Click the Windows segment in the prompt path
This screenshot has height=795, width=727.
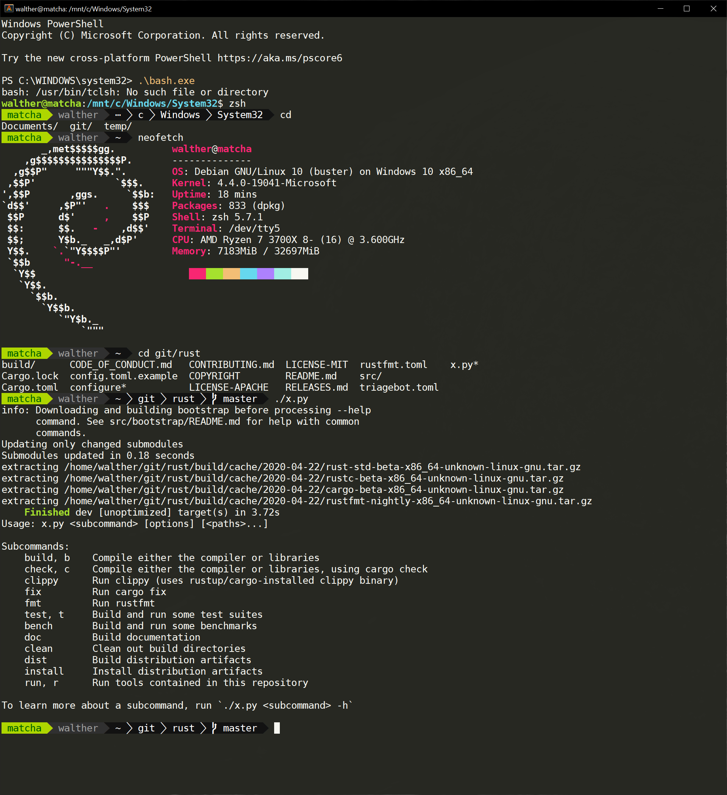[179, 115]
